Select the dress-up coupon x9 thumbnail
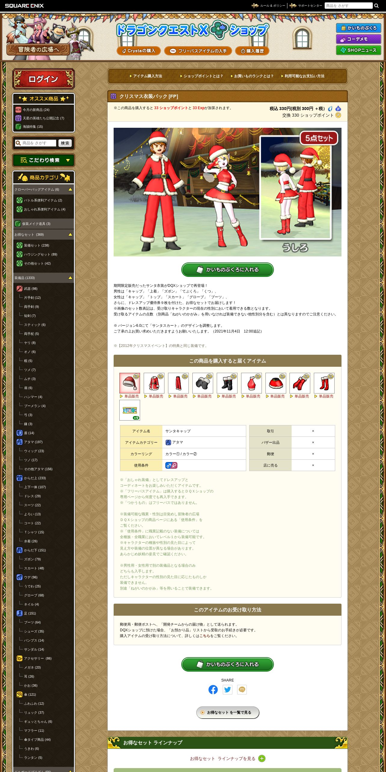The image size is (386, 772). click(130, 410)
